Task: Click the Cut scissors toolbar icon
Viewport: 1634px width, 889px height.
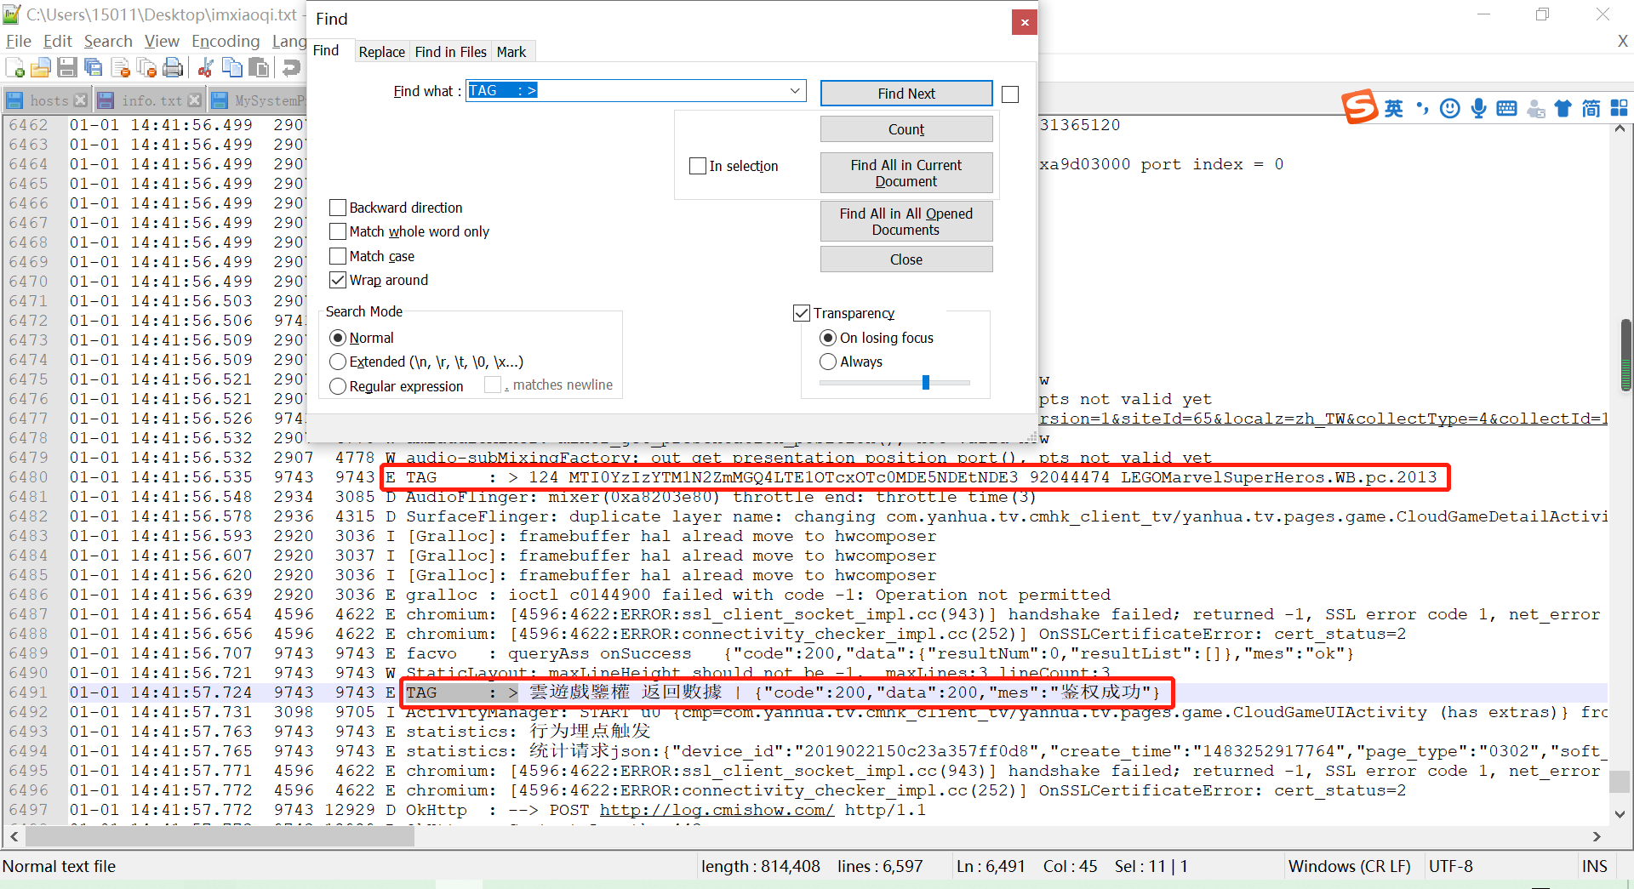Action: click(x=205, y=68)
